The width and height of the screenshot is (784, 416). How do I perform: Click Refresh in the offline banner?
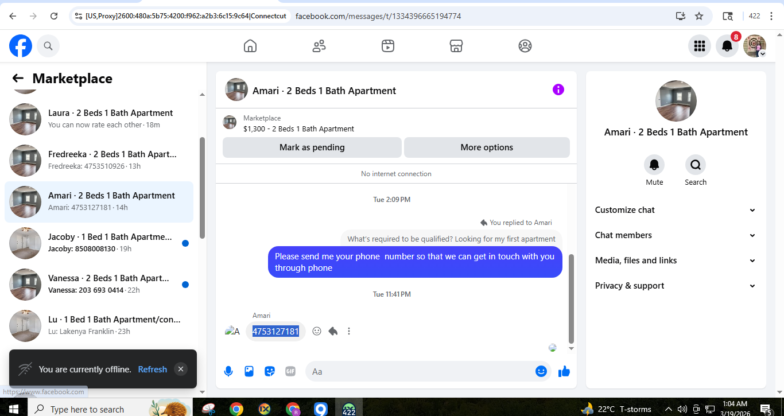[153, 370]
